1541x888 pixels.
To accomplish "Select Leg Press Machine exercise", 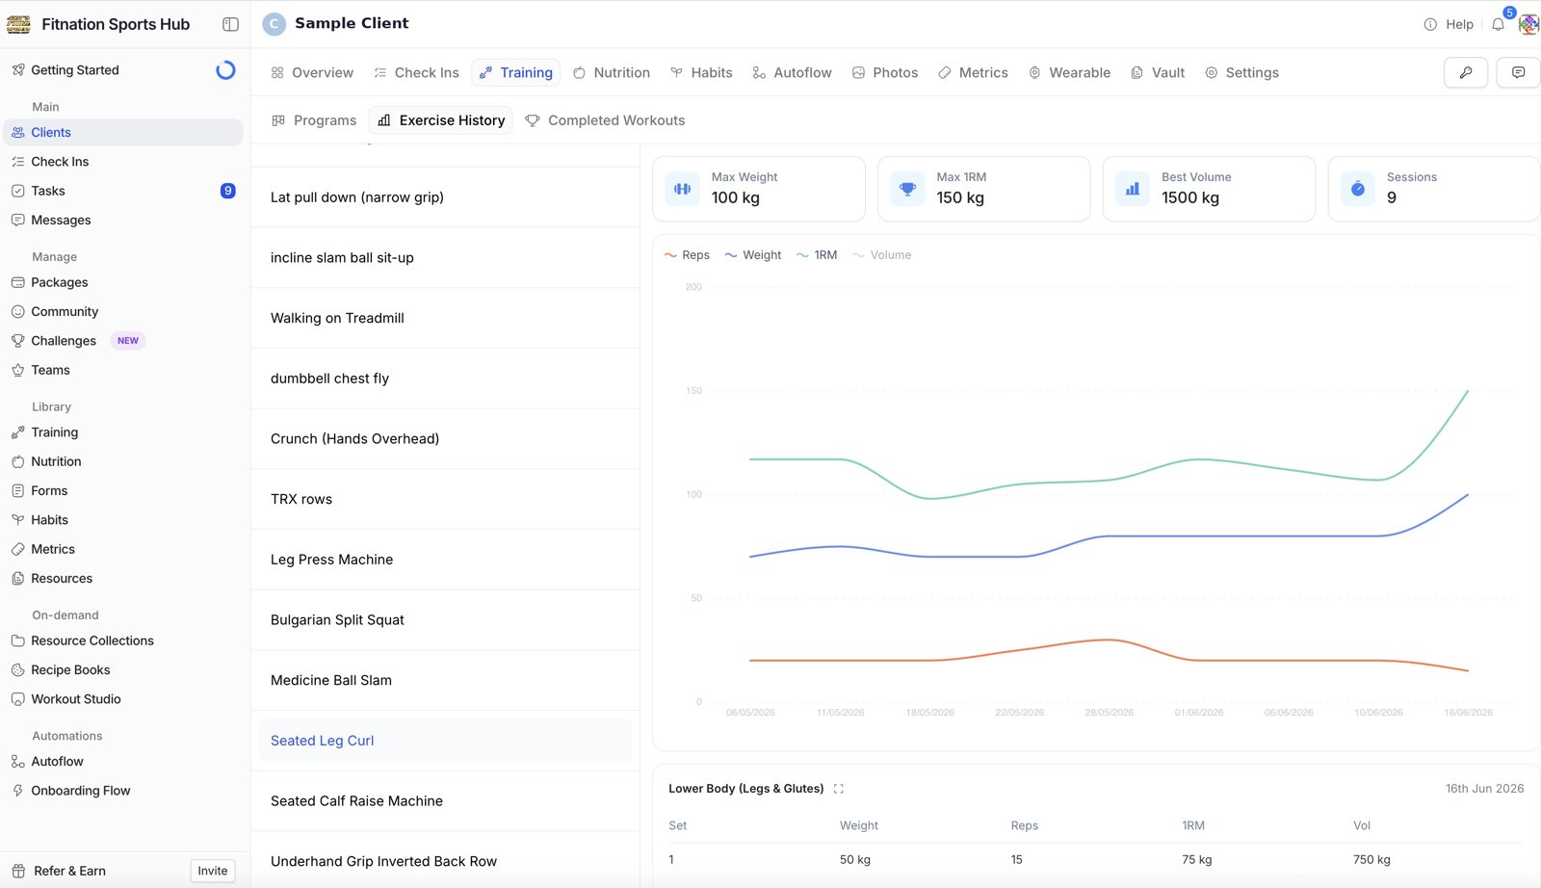I will (445, 560).
